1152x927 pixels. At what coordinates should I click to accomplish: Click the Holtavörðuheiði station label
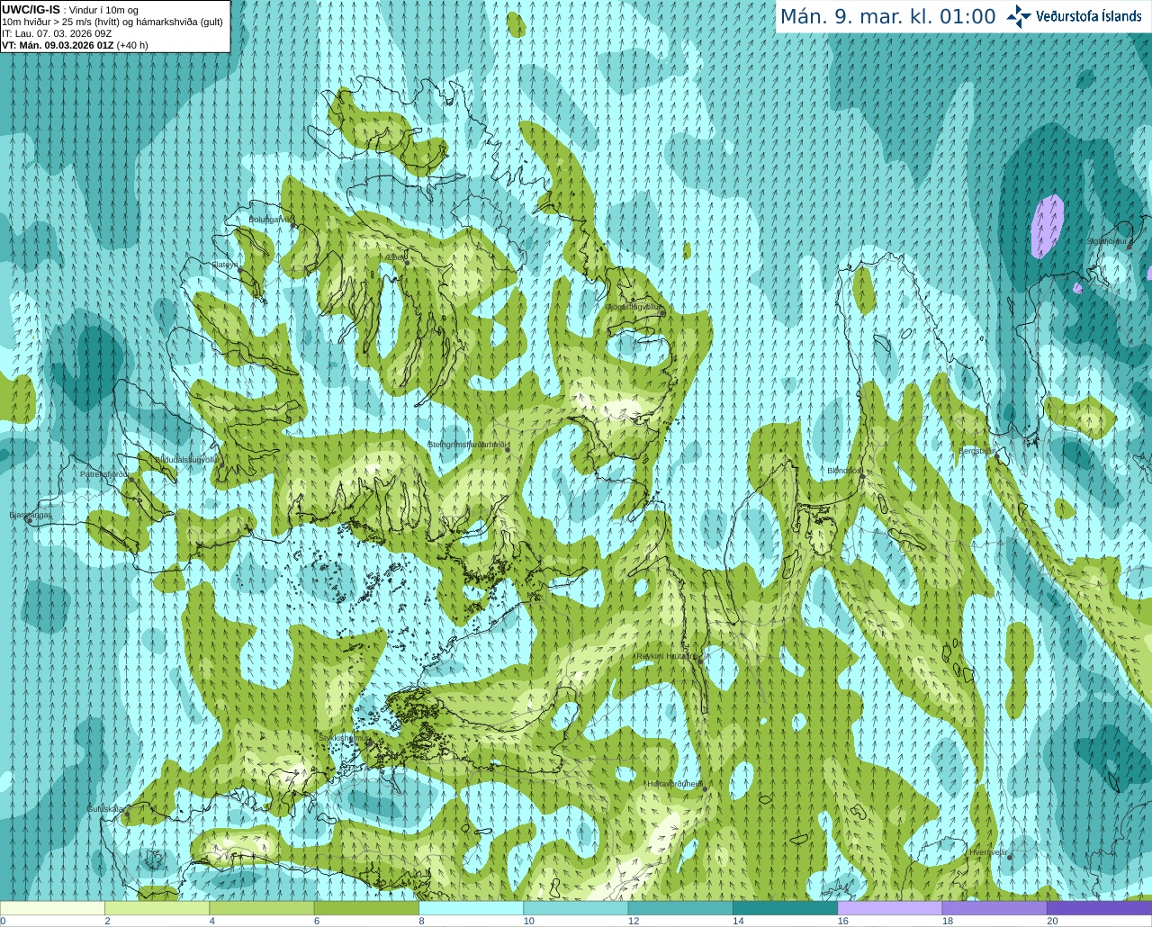[x=675, y=784]
